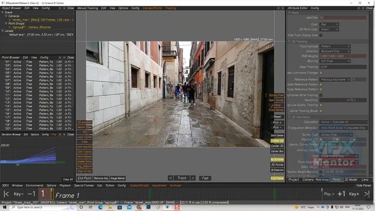
Task: Go to previous pane in Attribute Editor
Action: point(358,8)
